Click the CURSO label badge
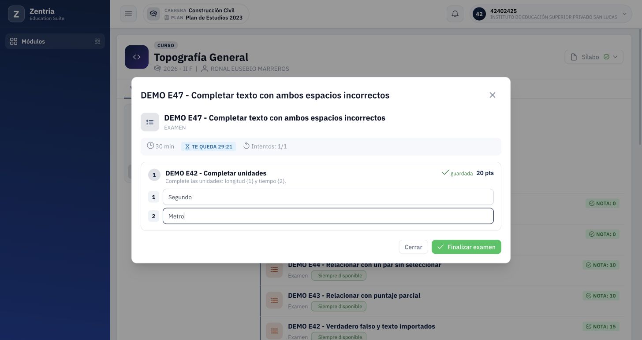Image resolution: width=642 pixels, height=340 pixels. click(x=166, y=45)
